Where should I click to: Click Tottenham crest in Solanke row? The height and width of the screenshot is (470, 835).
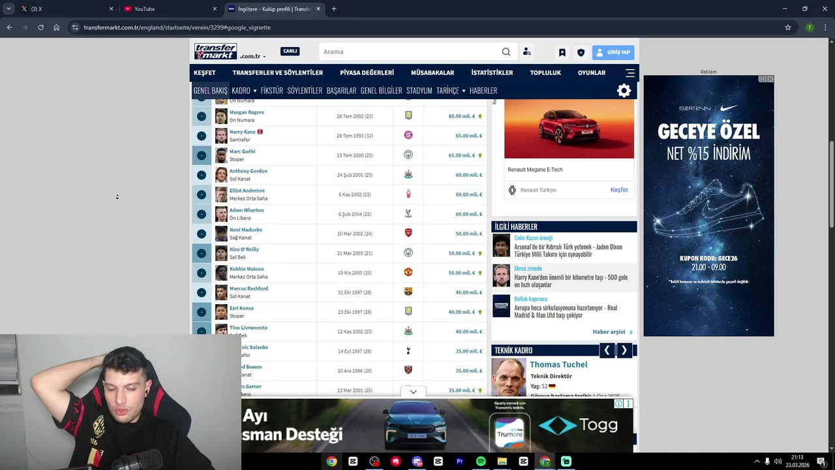click(408, 351)
